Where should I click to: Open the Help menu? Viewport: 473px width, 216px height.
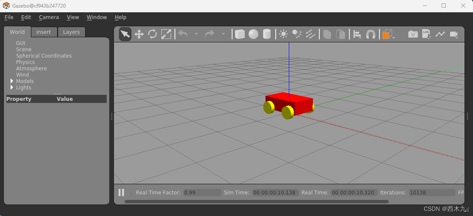tap(120, 17)
